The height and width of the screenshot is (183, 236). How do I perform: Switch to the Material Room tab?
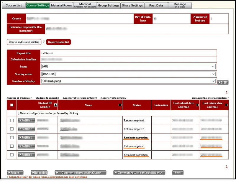61,5
